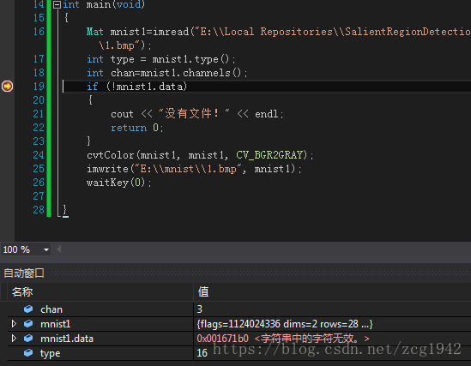
Task: Click the CV_BGR2GRAY constant in code
Action: 269,155
